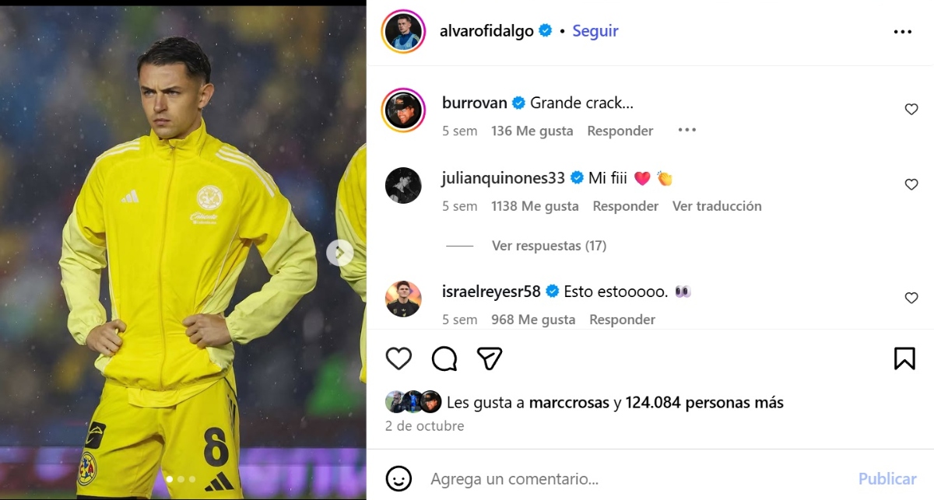Follow alvarofidalgo with Seguir
Image resolution: width=934 pixels, height=500 pixels.
(595, 31)
